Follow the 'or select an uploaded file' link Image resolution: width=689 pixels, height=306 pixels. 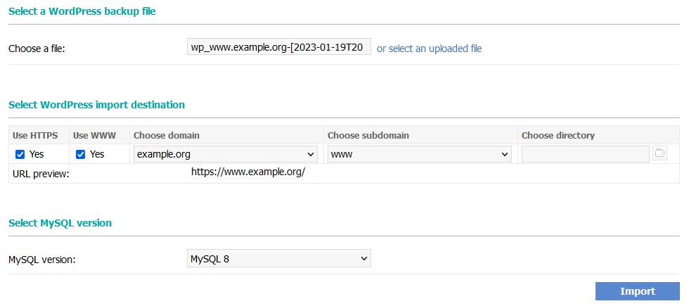point(430,49)
